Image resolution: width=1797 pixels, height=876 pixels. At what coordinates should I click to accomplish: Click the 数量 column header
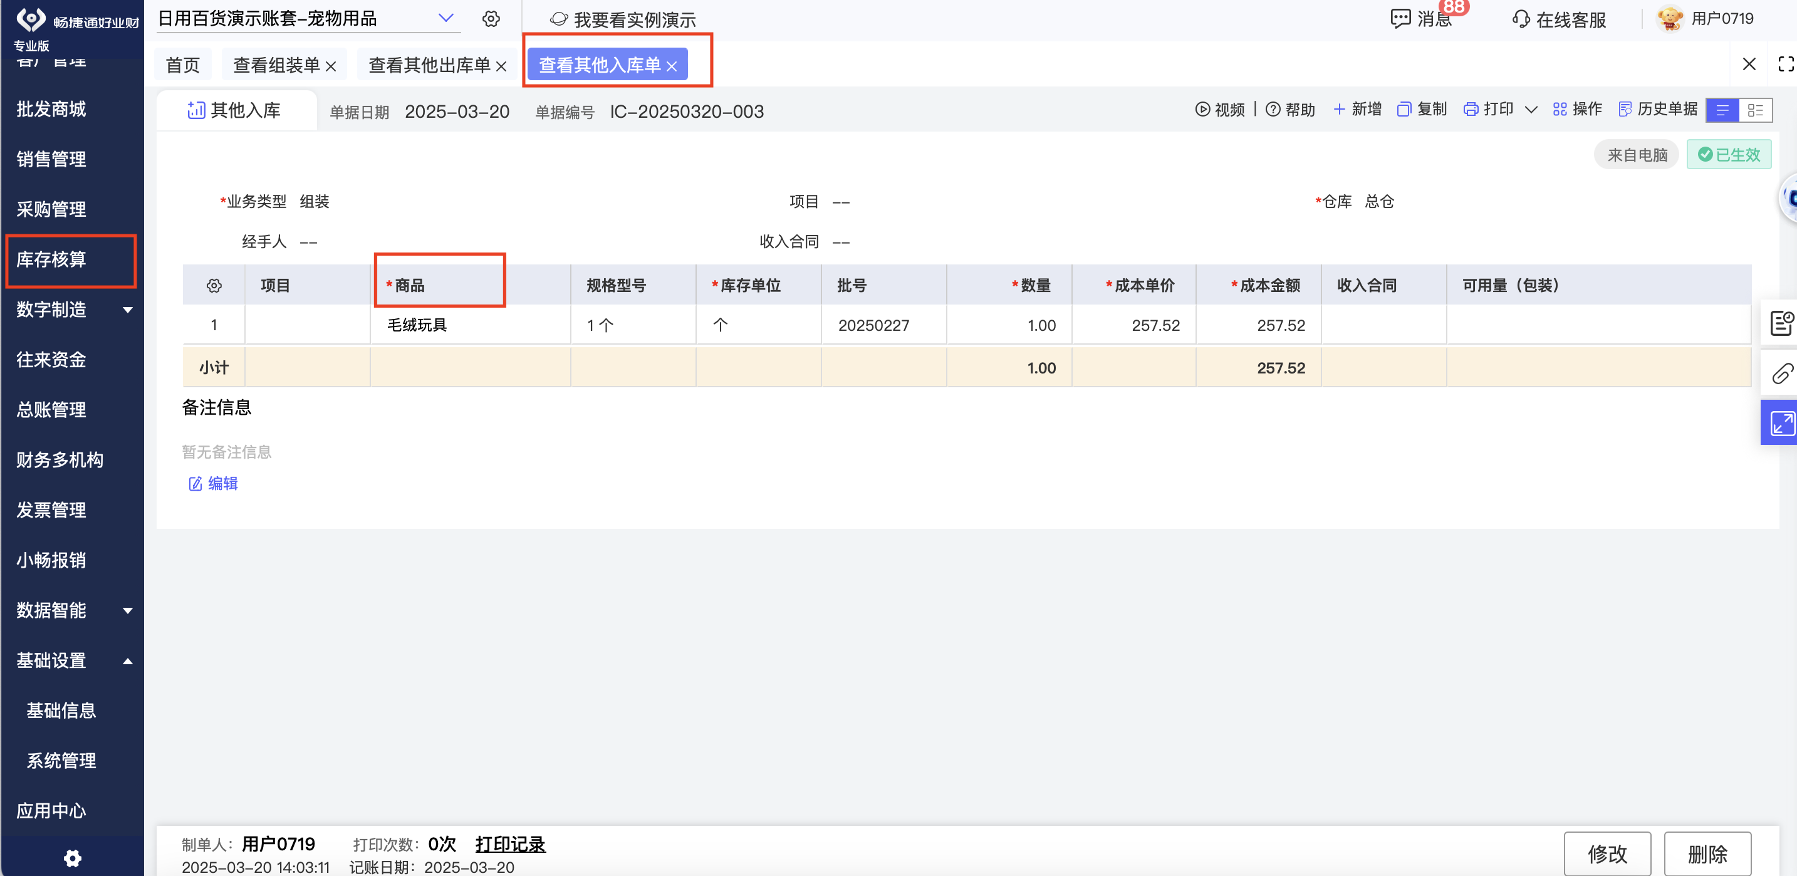tap(1009, 284)
